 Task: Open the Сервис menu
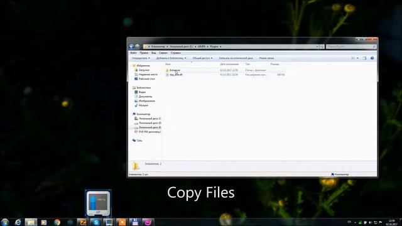(x=163, y=53)
